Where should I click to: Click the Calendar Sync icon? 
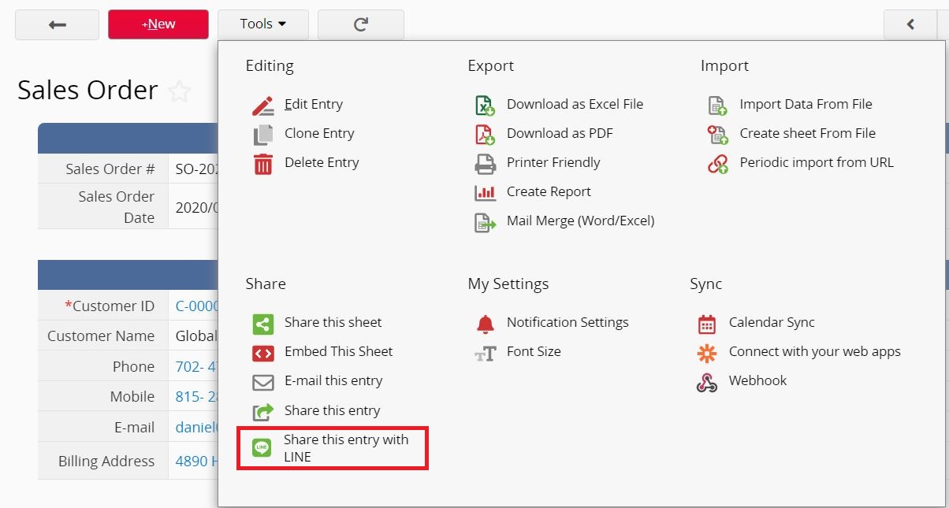pyautogui.click(x=707, y=323)
